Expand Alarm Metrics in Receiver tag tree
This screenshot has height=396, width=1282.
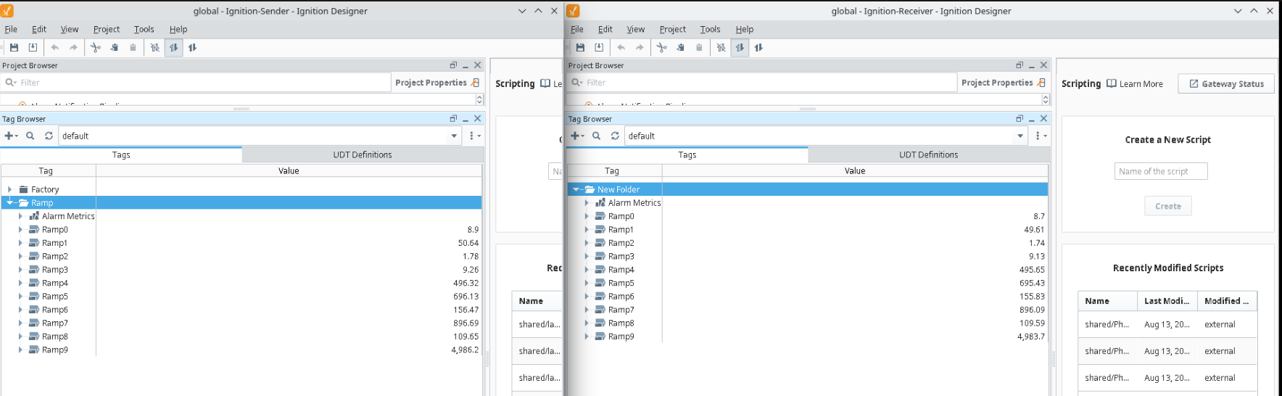pos(587,203)
